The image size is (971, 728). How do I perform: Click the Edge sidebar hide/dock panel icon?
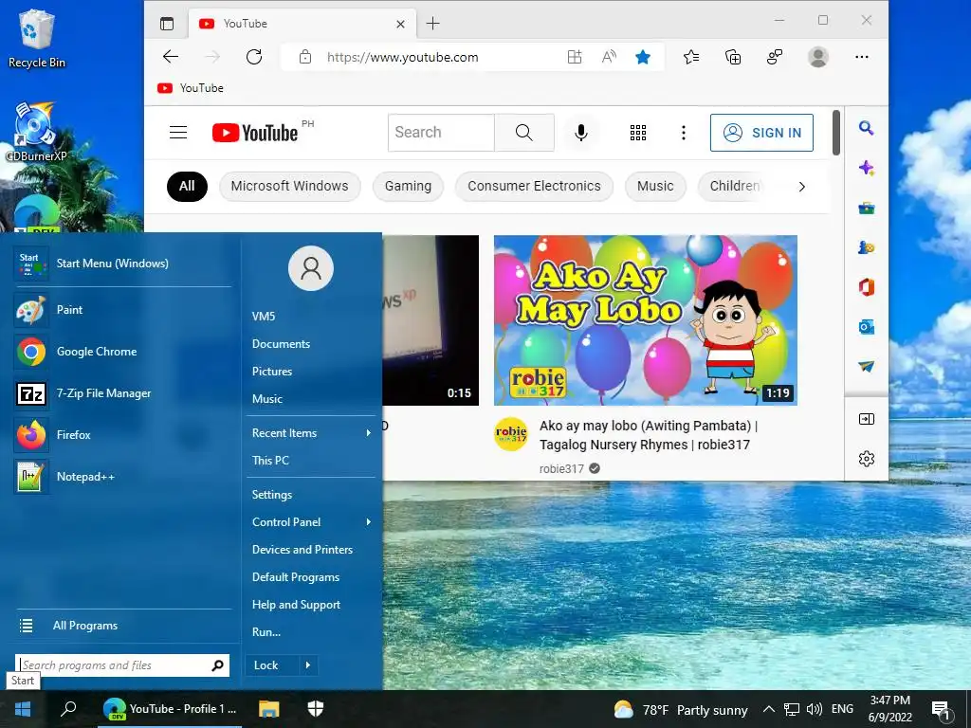[867, 419]
